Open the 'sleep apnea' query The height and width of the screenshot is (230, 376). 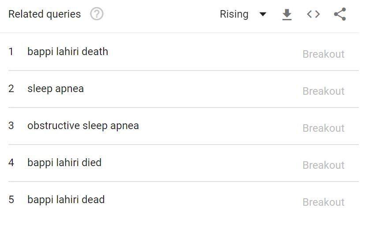click(56, 89)
